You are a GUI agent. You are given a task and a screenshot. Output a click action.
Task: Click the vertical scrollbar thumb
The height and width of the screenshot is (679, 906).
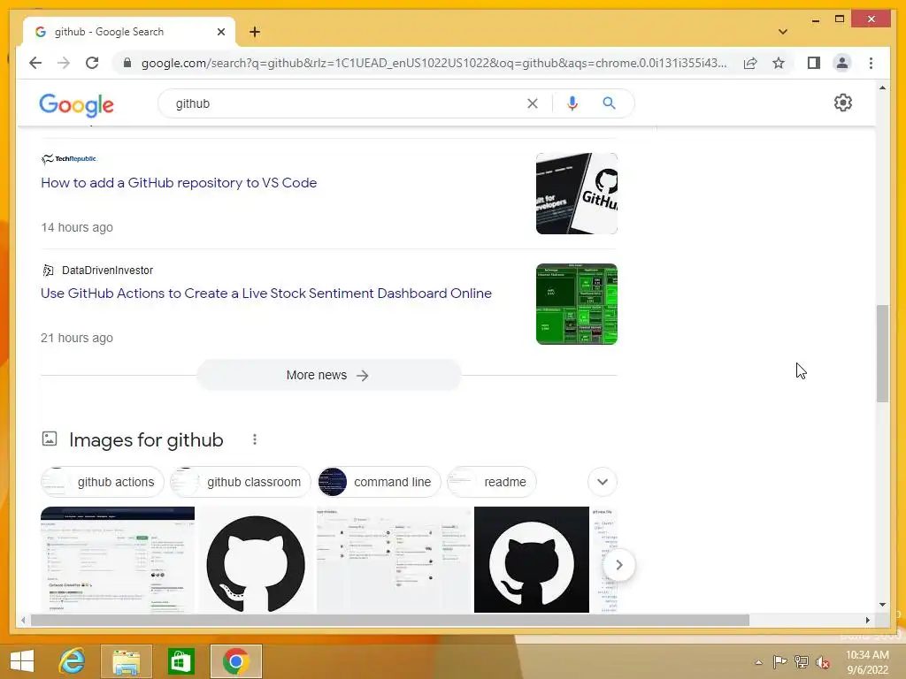882,354
